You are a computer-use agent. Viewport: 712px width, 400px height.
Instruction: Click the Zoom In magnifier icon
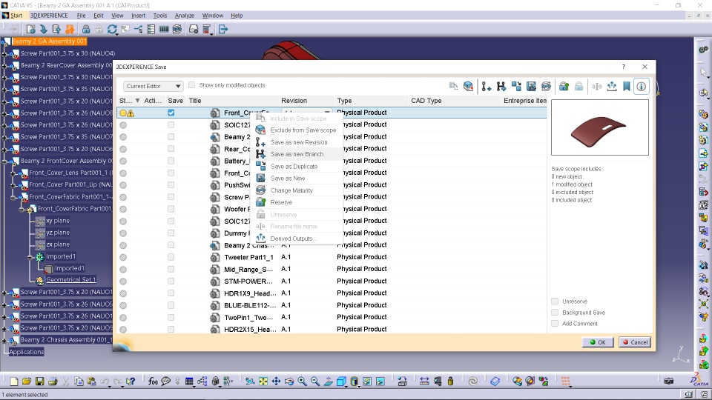click(x=302, y=381)
